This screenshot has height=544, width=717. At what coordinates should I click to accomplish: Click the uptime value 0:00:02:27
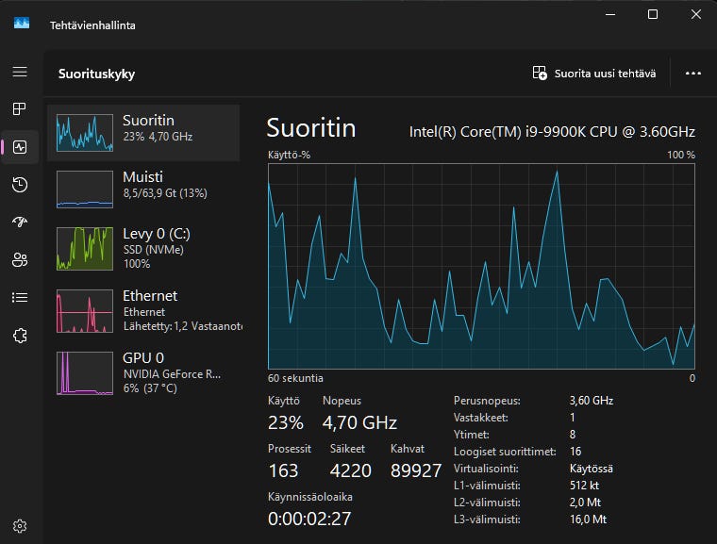[309, 519]
